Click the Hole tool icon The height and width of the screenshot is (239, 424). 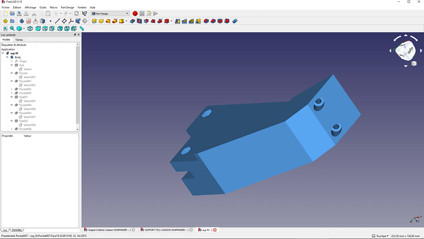139,21
